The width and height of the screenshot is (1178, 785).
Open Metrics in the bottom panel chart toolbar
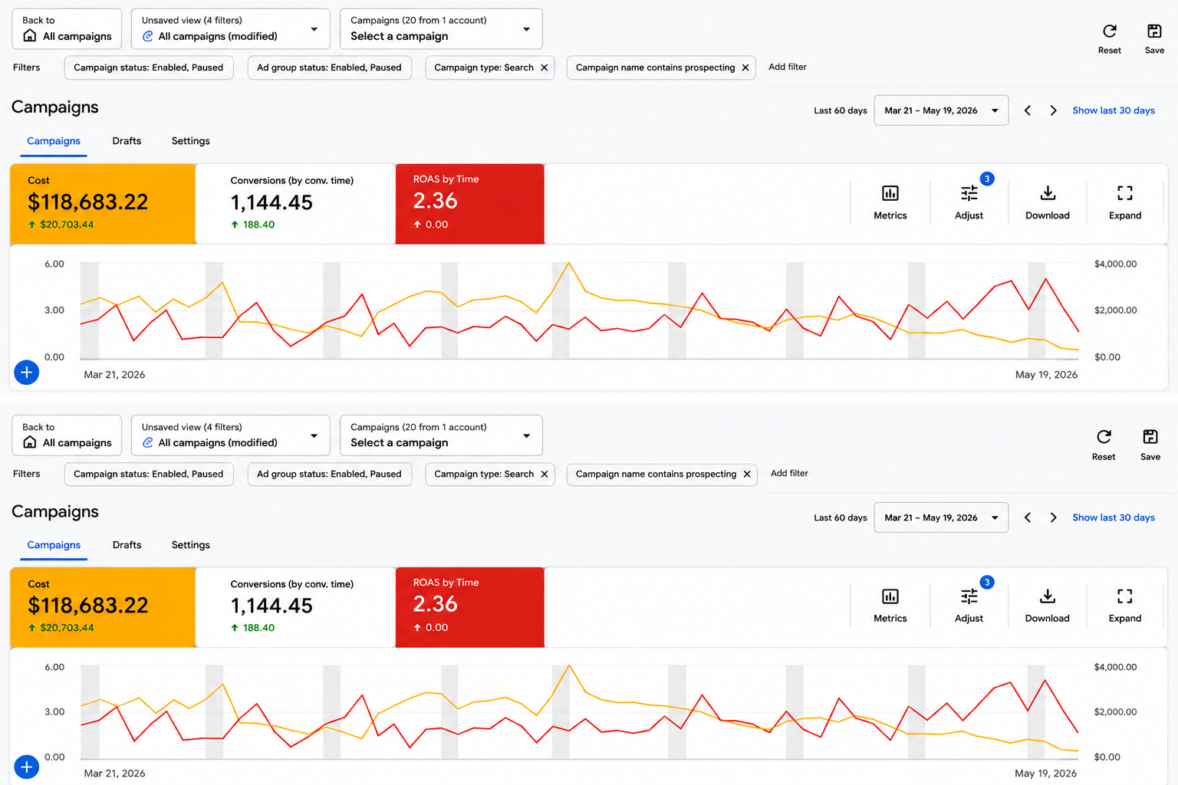[890, 606]
